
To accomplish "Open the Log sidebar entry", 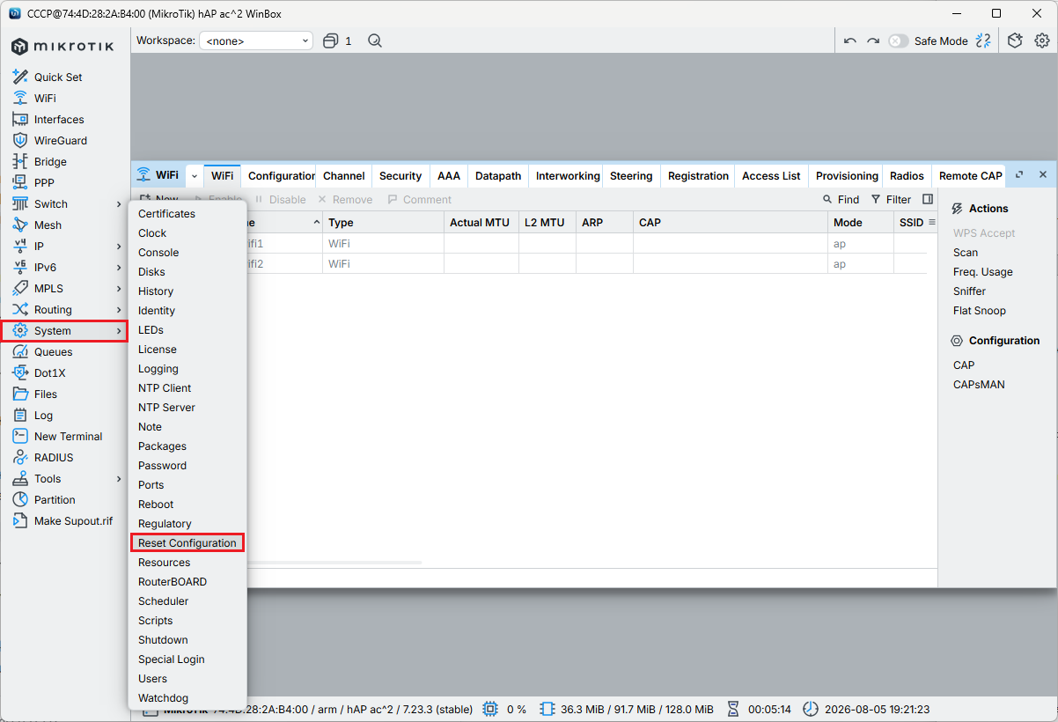I will [43, 416].
